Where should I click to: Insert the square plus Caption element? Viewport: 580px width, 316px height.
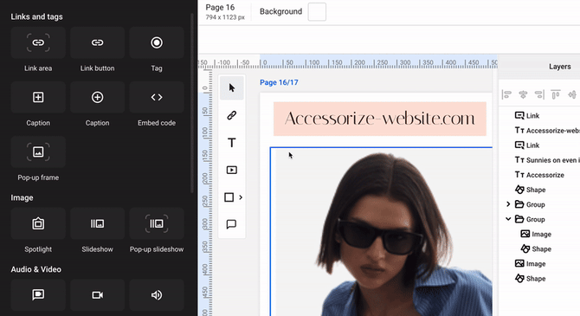click(x=38, y=97)
